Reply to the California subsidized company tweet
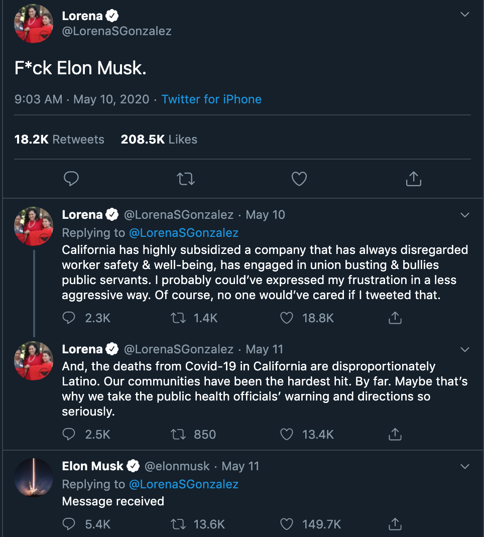This screenshot has width=484, height=537. tap(69, 318)
